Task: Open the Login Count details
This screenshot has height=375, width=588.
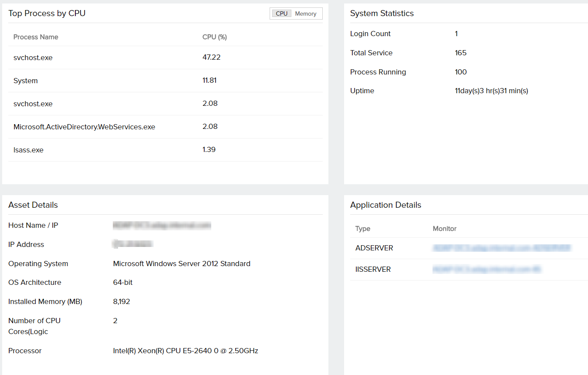Action: (x=370, y=34)
